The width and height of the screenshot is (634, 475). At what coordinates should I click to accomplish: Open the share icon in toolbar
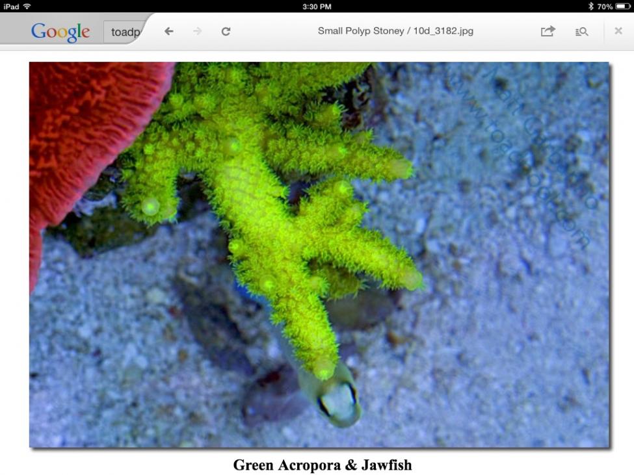[x=548, y=31]
